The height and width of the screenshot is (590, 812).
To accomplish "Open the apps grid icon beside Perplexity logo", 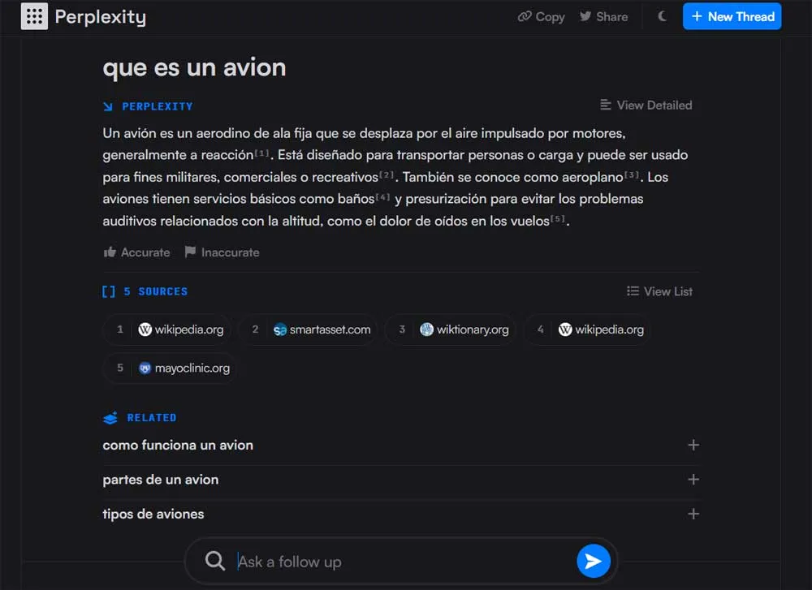I will pos(33,16).
